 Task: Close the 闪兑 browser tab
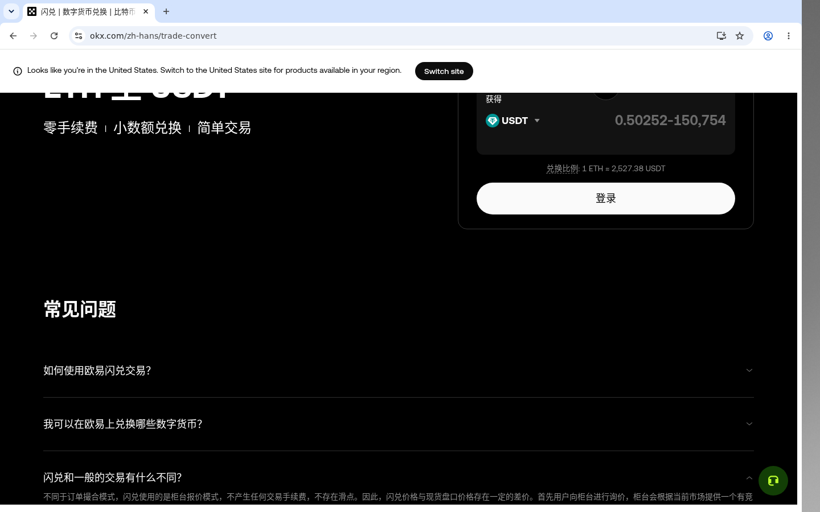tap(146, 11)
